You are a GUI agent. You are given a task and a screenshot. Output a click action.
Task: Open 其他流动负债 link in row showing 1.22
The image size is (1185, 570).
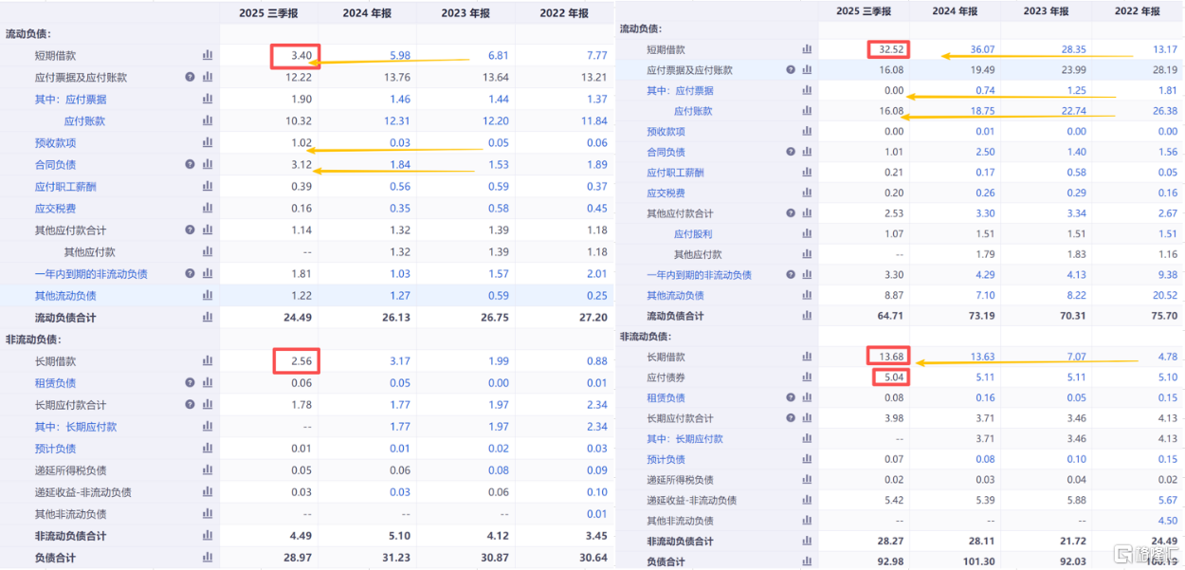[x=65, y=296]
